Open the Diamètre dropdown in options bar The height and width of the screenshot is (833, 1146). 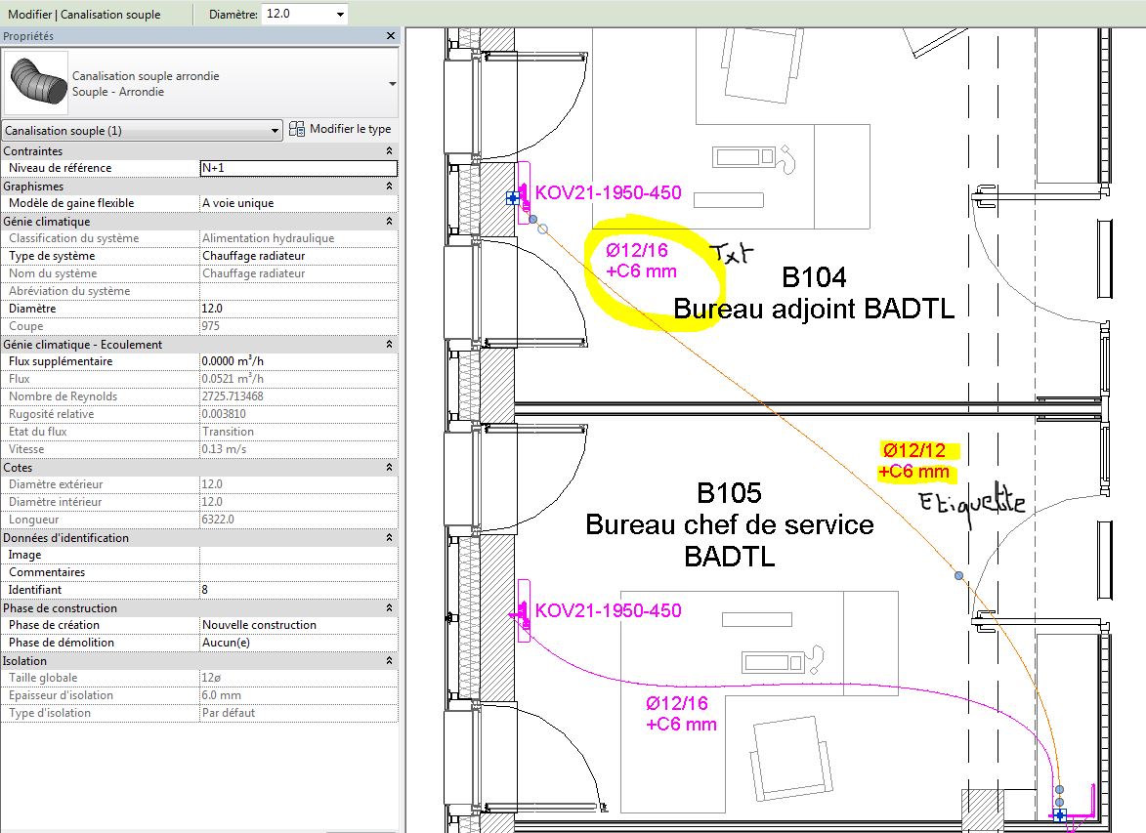(x=340, y=15)
